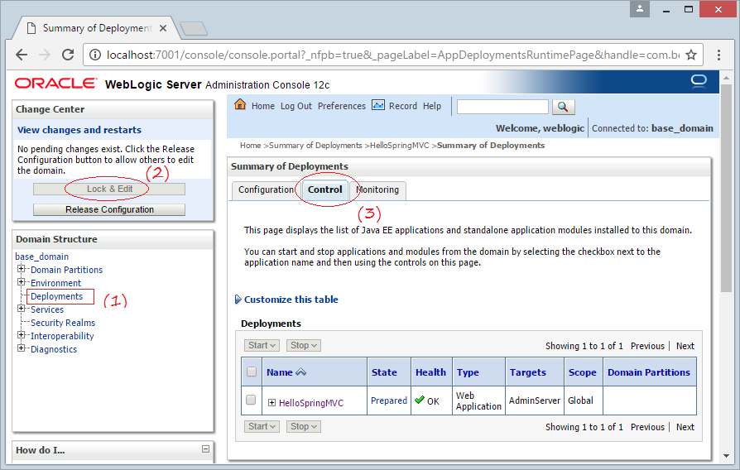This screenshot has height=470, width=740.
Task: Expand Customize this table triangle
Action: 238,300
